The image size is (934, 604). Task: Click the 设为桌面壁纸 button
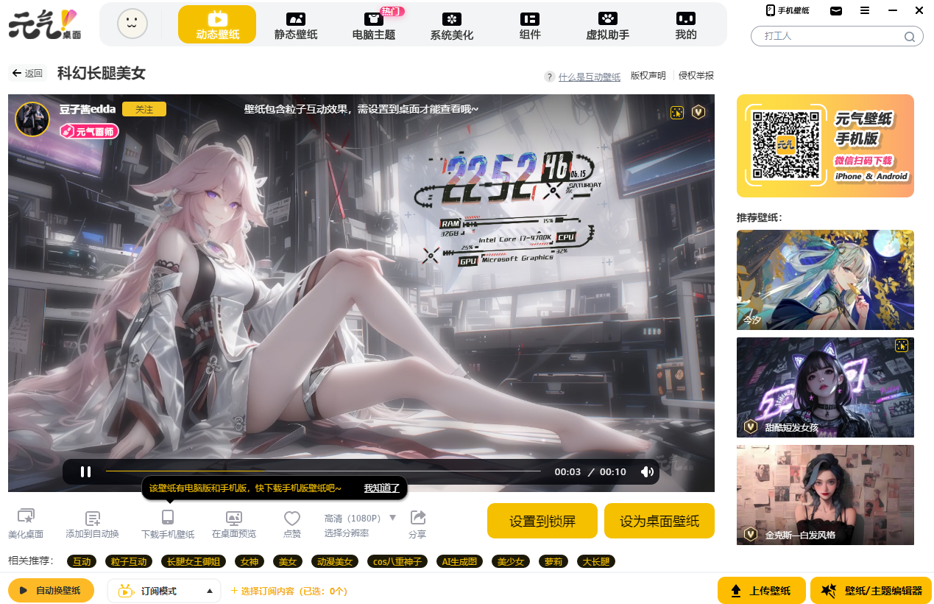pyautogui.click(x=659, y=522)
